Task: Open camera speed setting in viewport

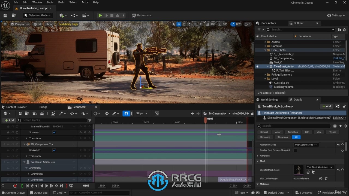Action: click(x=248, y=24)
